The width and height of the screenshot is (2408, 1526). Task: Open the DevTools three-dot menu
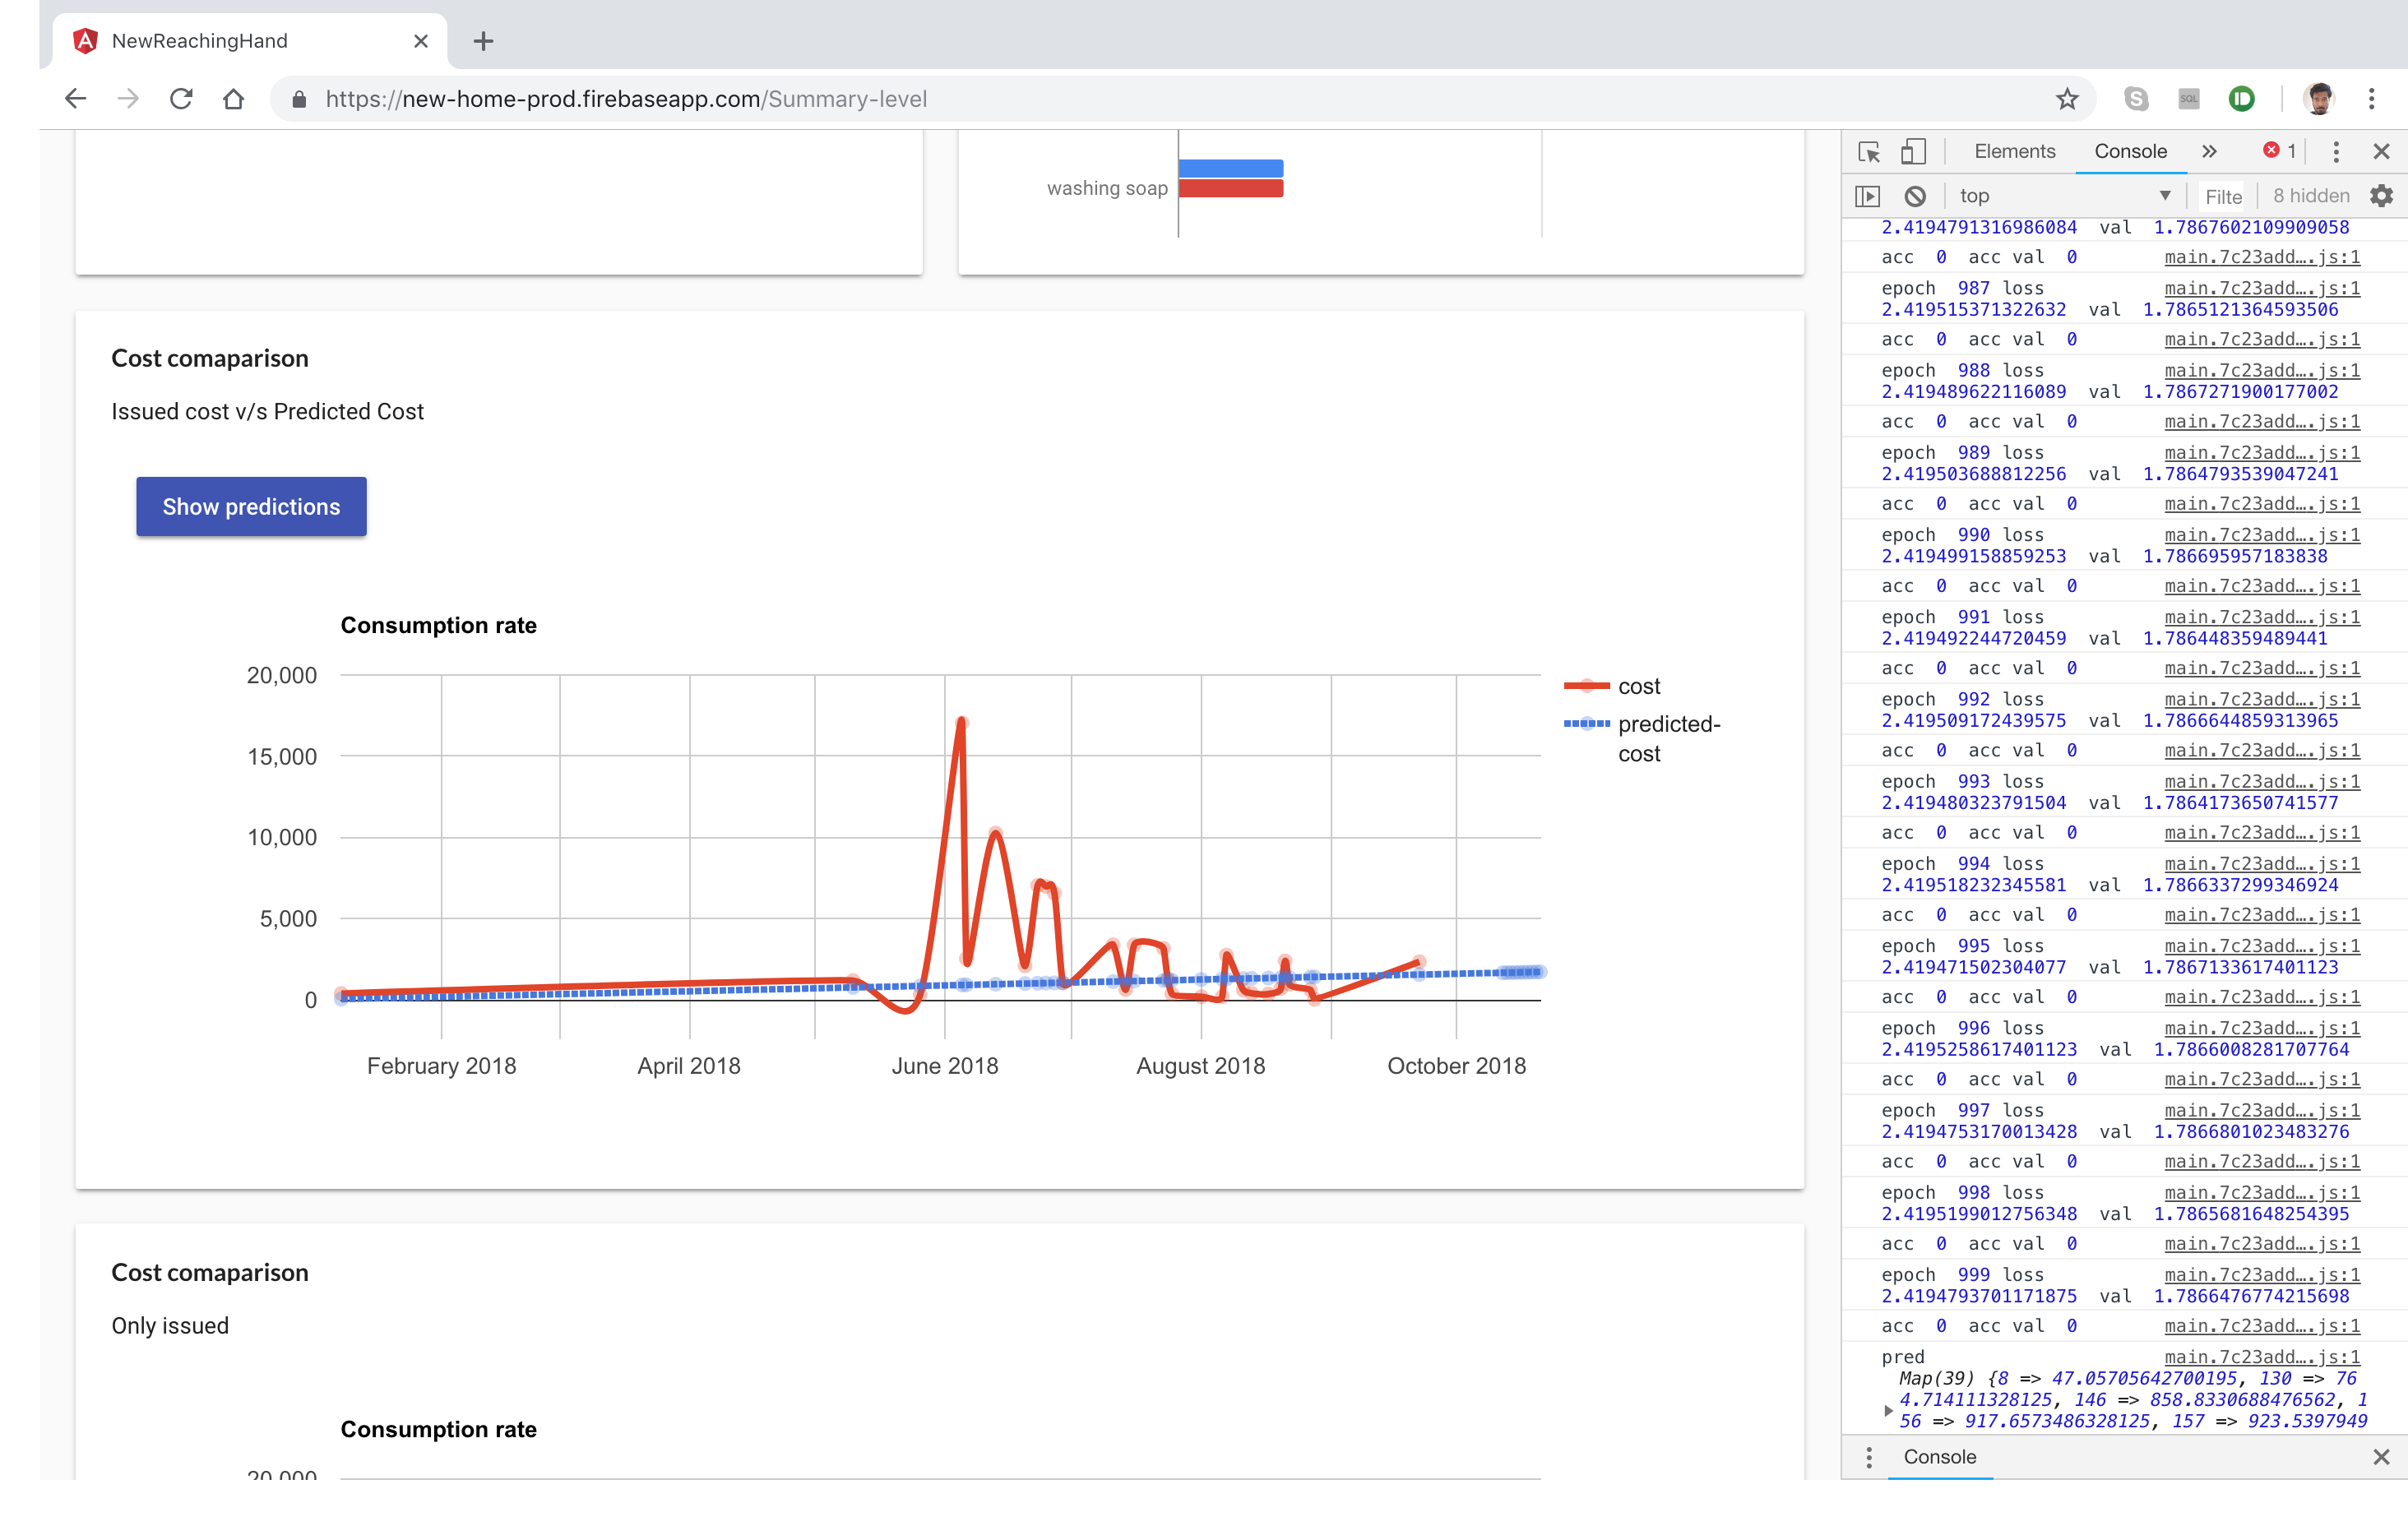point(2336,151)
